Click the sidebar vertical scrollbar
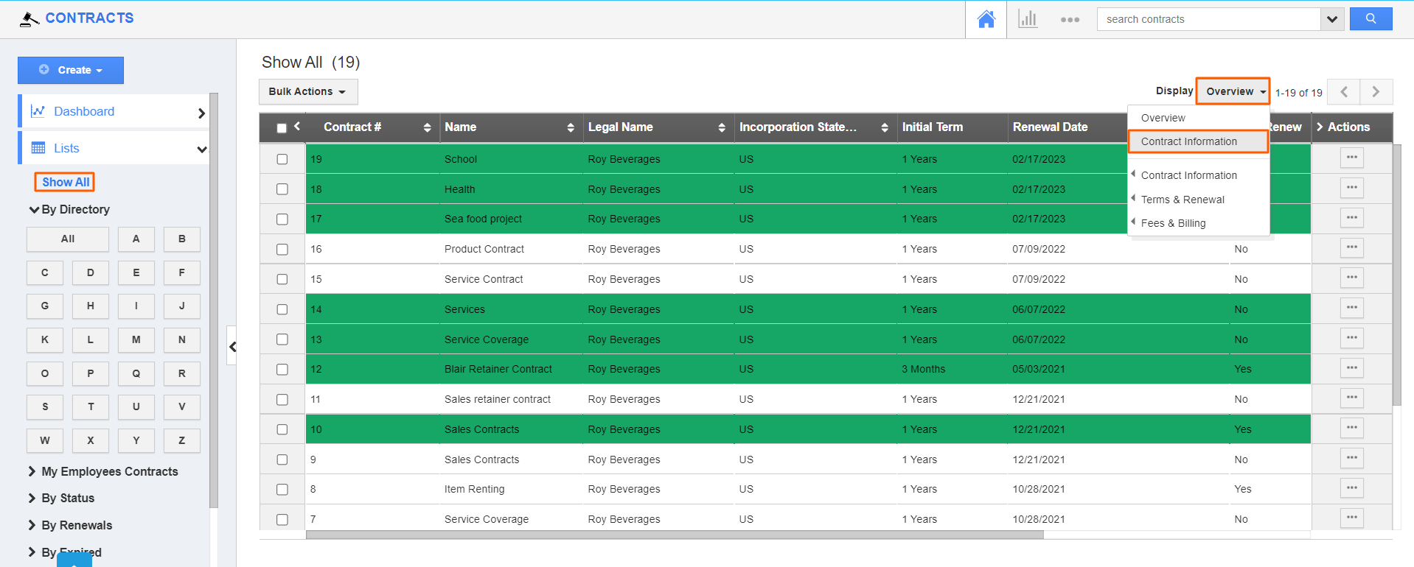1414x567 pixels. pos(214,300)
